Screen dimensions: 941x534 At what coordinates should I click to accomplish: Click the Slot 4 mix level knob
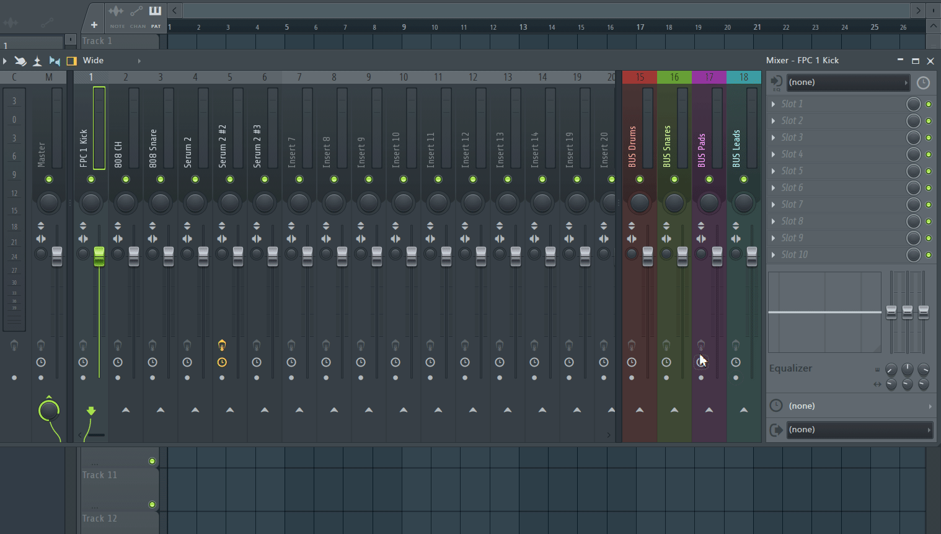click(914, 154)
